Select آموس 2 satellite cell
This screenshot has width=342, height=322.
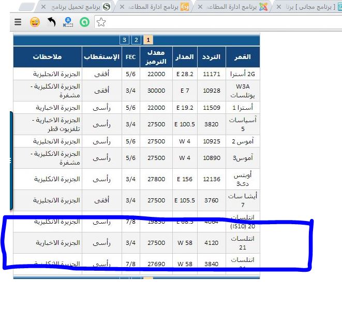click(243, 141)
